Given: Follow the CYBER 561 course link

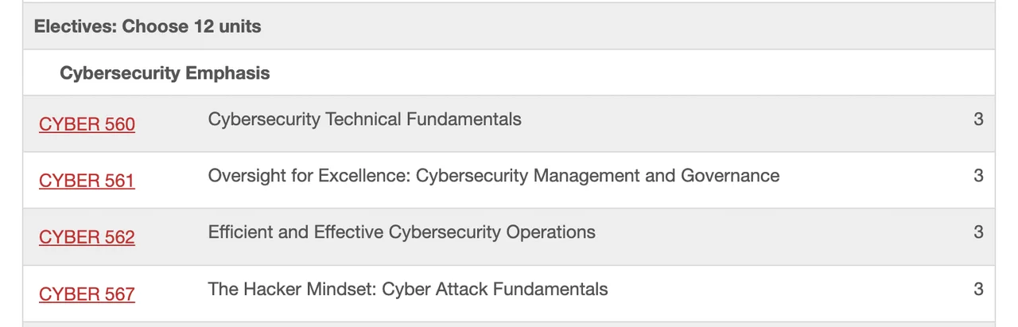Looking at the screenshot, I should point(87,181).
